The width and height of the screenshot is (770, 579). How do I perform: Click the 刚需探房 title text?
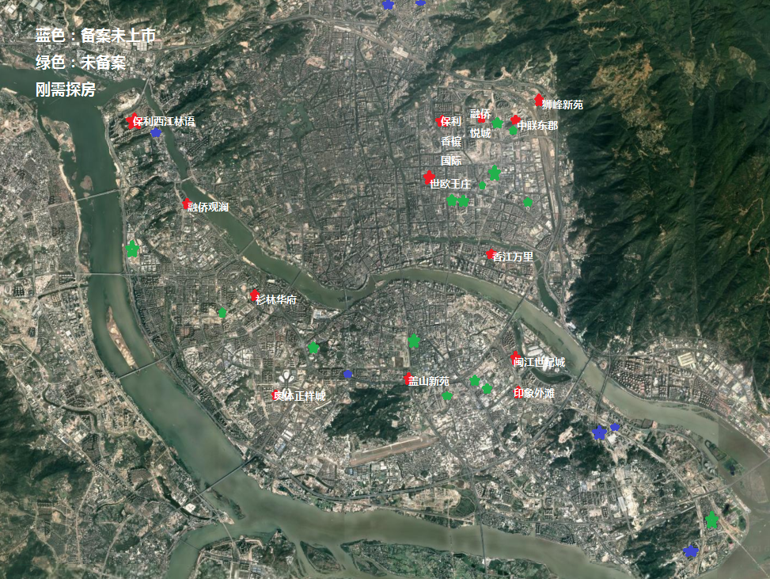[66, 90]
